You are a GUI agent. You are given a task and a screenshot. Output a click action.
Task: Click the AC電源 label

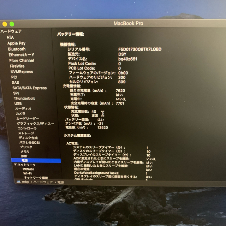point(72,143)
